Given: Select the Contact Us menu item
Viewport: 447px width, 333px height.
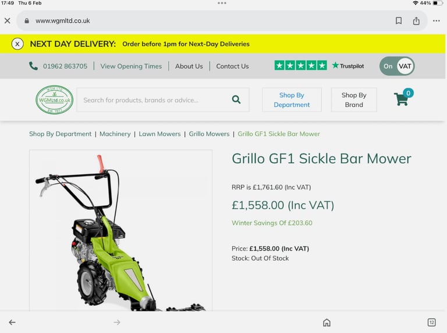Looking at the screenshot, I should 232,66.
